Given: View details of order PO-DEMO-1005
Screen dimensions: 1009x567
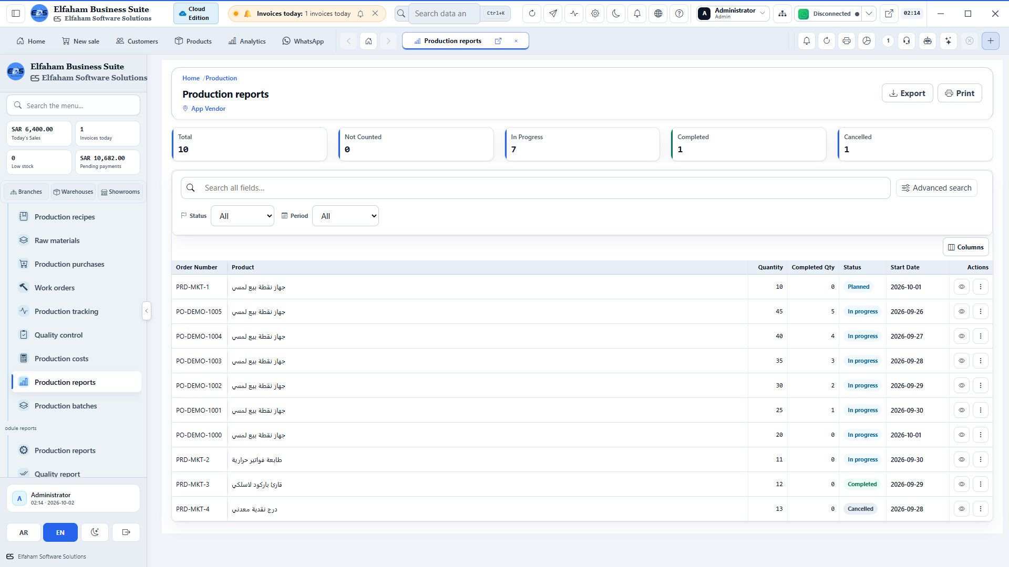Looking at the screenshot, I should (962, 311).
